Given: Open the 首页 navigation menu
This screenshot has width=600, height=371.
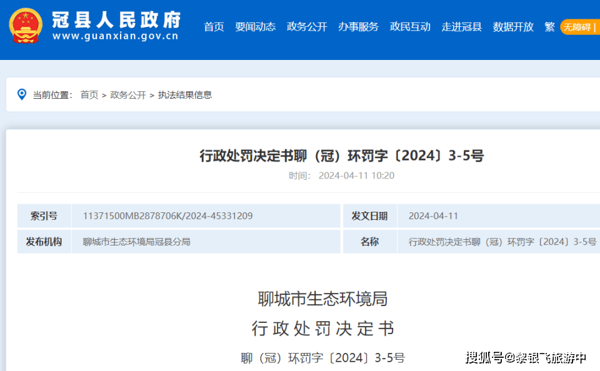Looking at the screenshot, I should pyautogui.click(x=214, y=27).
